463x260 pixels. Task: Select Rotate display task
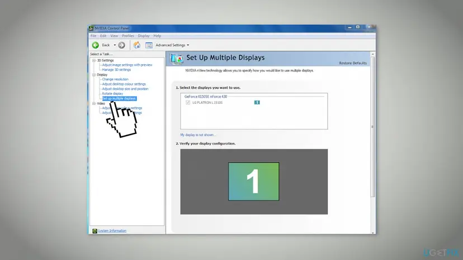112,93
